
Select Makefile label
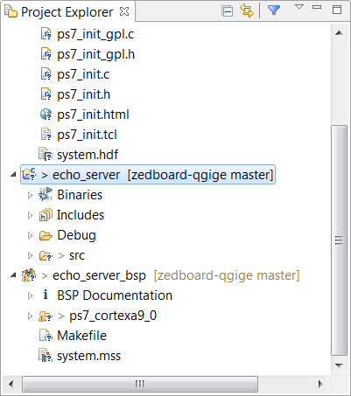tap(81, 336)
